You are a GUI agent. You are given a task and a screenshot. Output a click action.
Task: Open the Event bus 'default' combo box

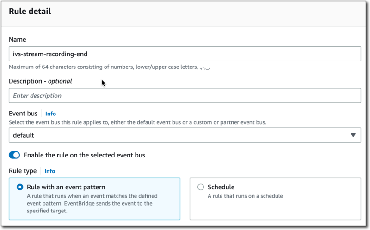185,135
